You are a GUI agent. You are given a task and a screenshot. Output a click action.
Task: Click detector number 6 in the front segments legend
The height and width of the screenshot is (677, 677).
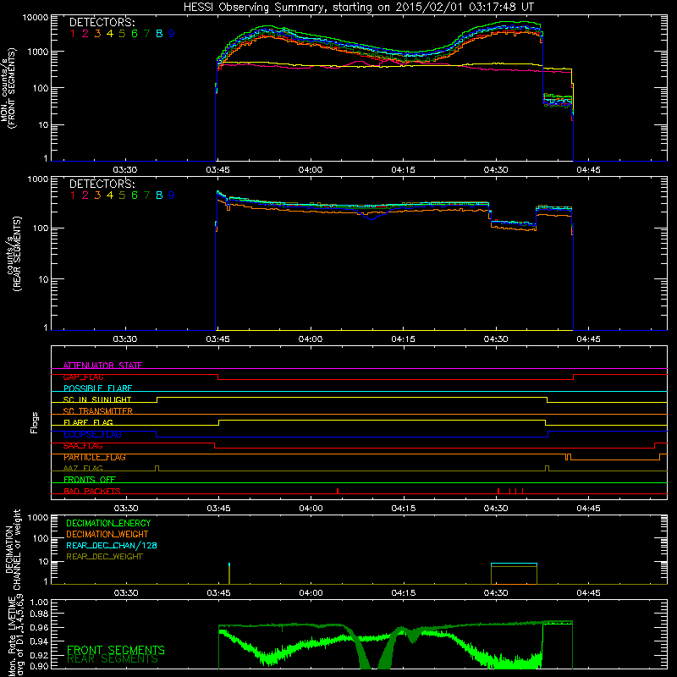tap(135, 33)
